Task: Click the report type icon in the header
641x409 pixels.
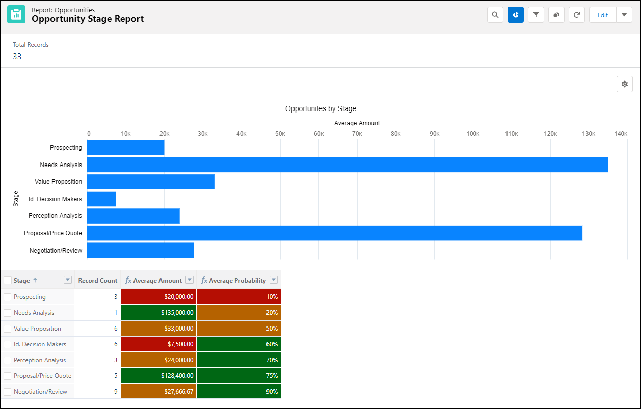Action: [15, 14]
